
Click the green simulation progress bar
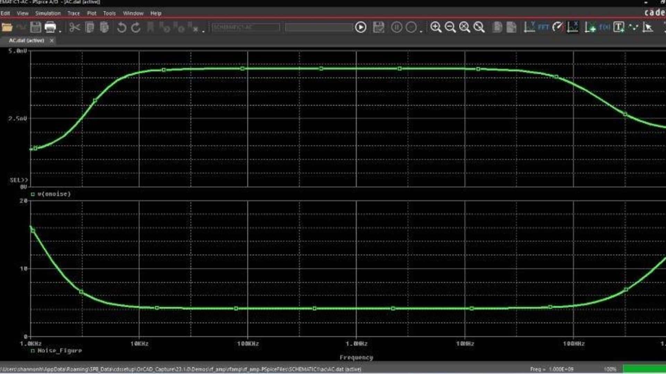[x=644, y=369]
